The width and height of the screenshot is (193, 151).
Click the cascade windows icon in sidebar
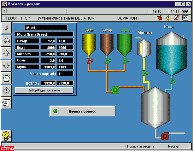point(6,28)
